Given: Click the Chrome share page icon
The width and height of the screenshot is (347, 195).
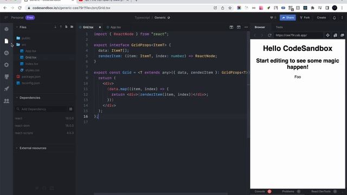Looking at the screenshot, I should click(222, 8).
